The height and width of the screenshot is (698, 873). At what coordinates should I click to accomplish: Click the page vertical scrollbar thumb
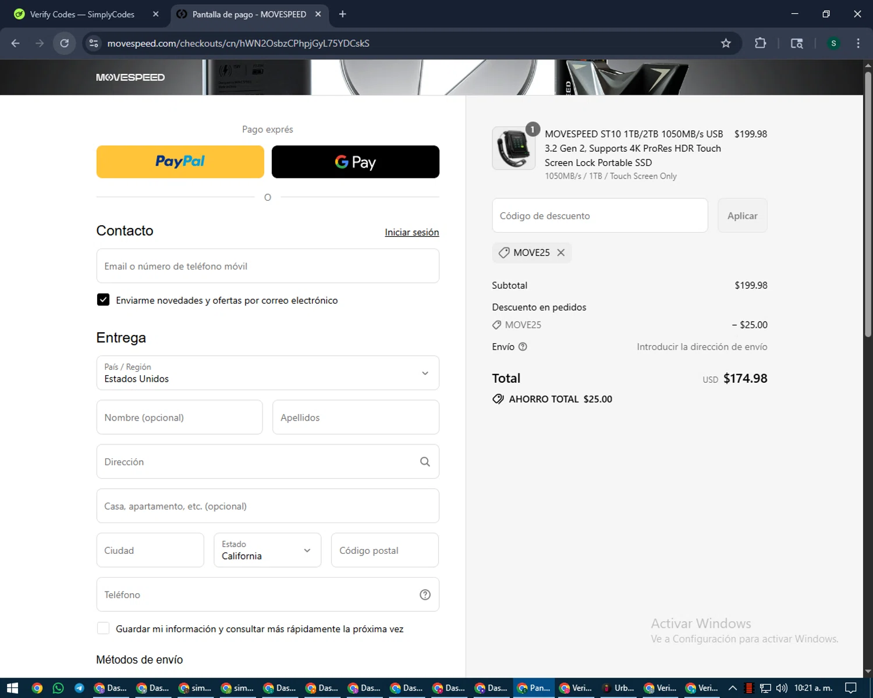[x=868, y=204]
